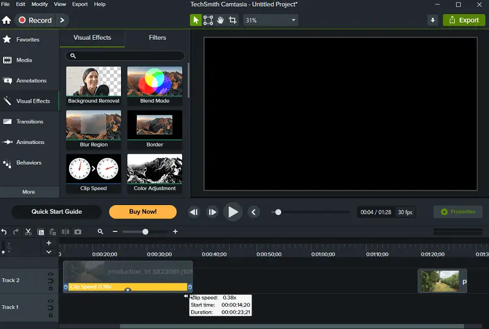Expand track options chevron below plus
This screenshot has height=329, width=489.
pyautogui.click(x=49, y=251)
